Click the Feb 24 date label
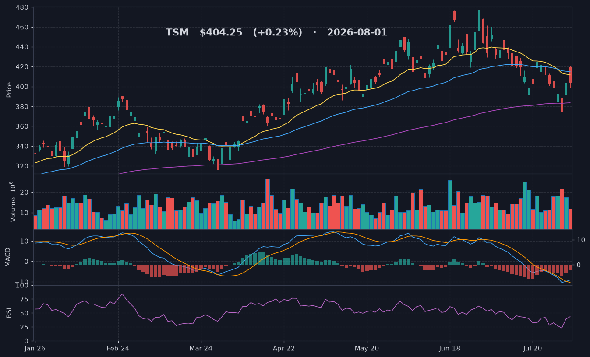 (x=118, y=349)
